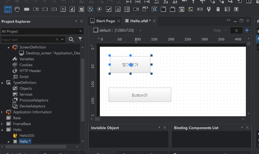Click the Step value field
Viewport: 259px width, 154px height.
236,31
